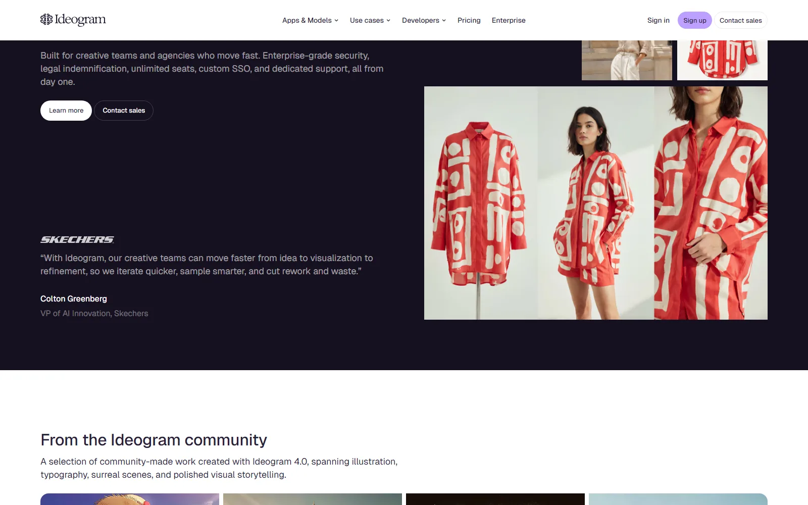This screenshot has width=808, height=505.
Task: Click the purple Sign up button
Action: click(x=695, y=20)
